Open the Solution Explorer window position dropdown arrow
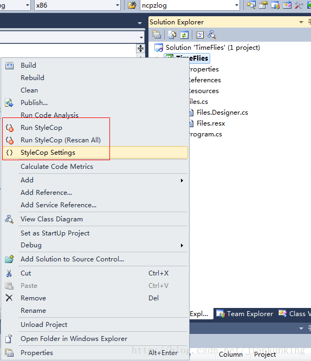 [301, 22]
